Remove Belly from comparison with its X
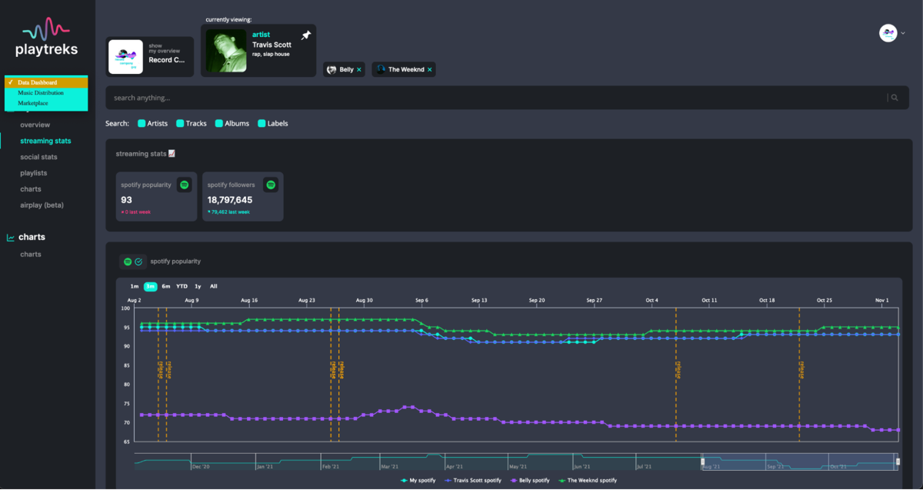The image size is (923, 490). [359, 69]
